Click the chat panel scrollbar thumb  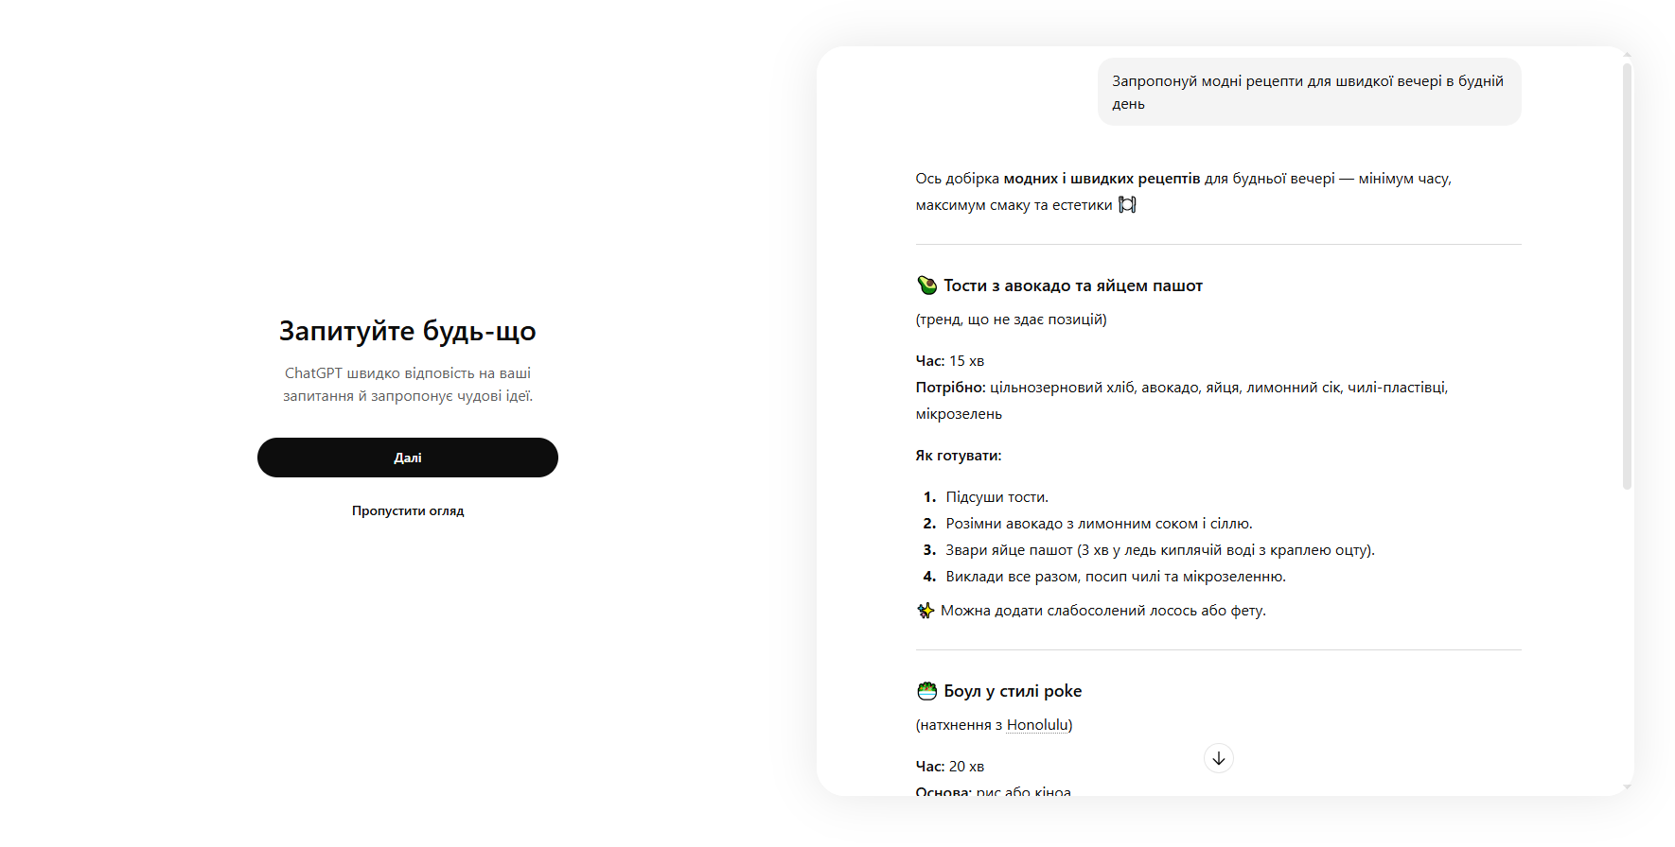coord(1627,274)
